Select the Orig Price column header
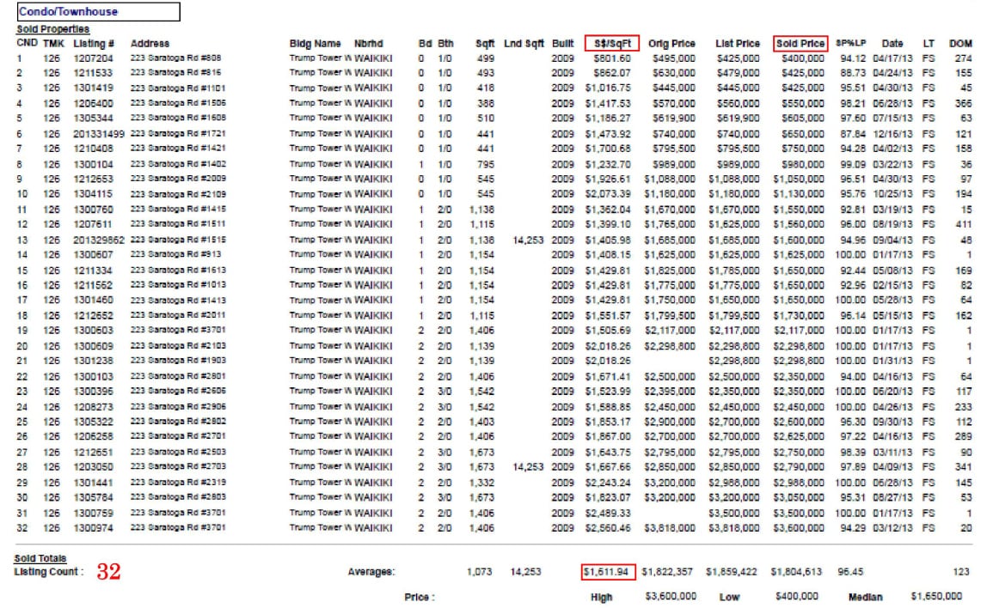This screenshot has width=987, height=608. pos(671,43)
